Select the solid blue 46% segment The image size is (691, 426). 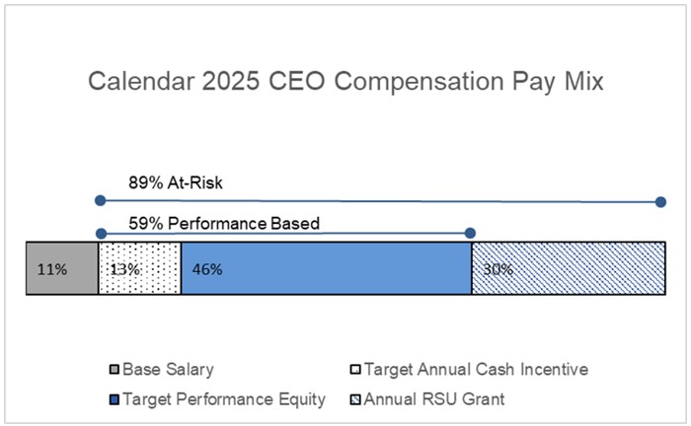[x=326, y=268]
